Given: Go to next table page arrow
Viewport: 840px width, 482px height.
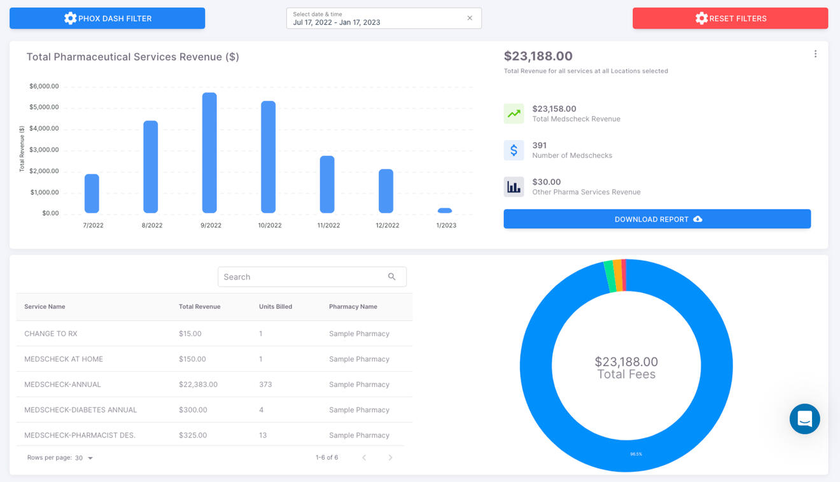Looking at the screenshot, I should [x=390, y=458].
